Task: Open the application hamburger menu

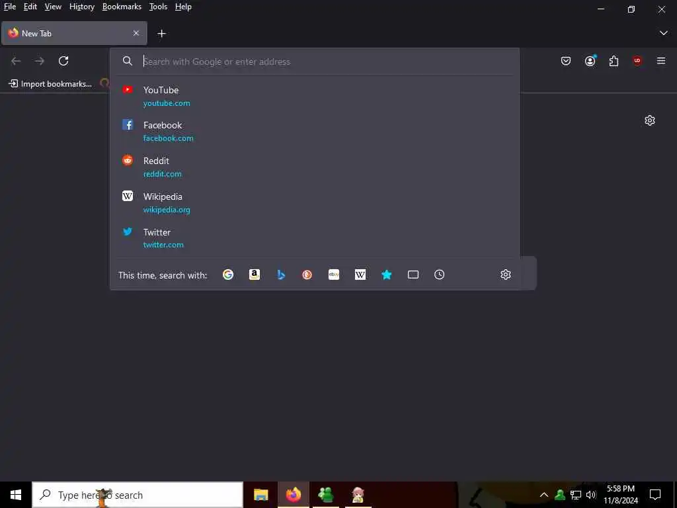Action: 661,61
